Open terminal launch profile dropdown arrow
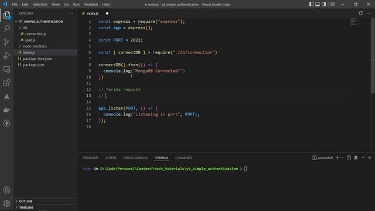 342,158
